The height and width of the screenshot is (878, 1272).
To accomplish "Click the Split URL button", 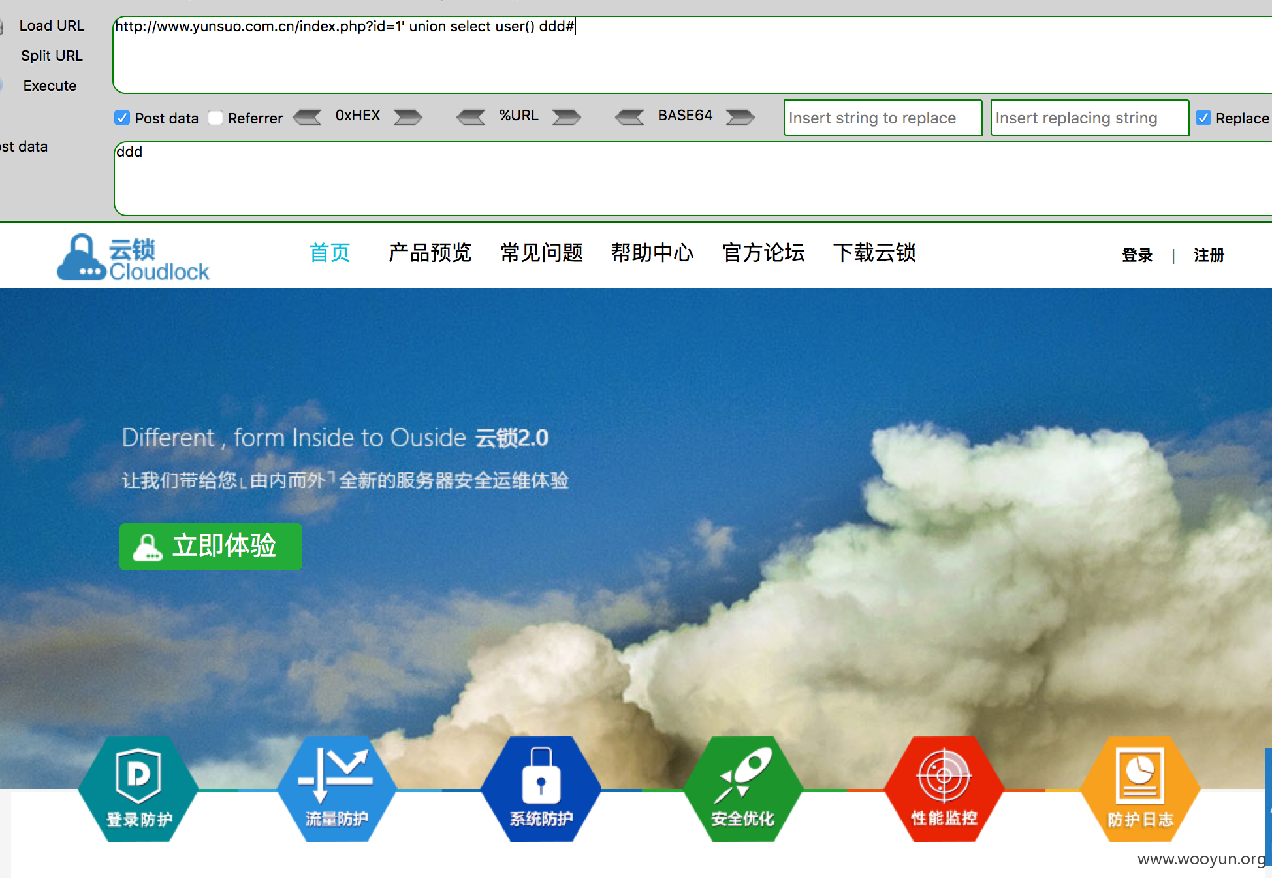I will [52, 56].
